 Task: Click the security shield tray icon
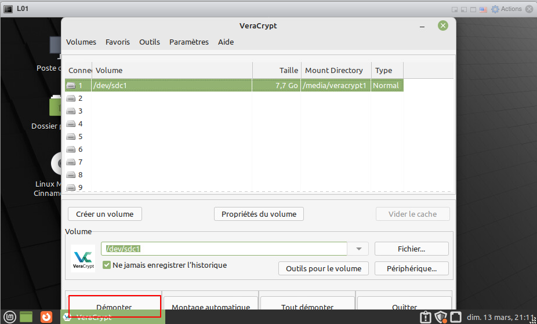tap(441, 317)
